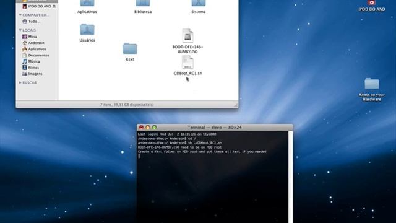396x223 pixels.
Task: Select the Kext folder icon
Action: click(x=130, y=48)
